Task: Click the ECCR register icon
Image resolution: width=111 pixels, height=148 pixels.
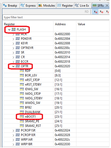Action: coord(18,62)
